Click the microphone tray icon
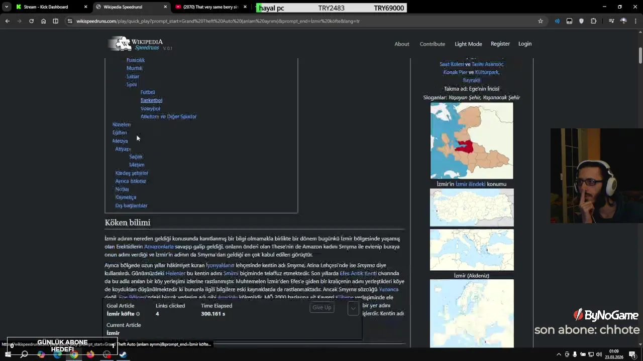The height and width of the screenshot is (361, 643). pyautogui.click(x=575, y=354)
